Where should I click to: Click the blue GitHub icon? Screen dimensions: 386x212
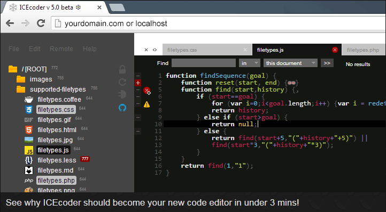122,108
